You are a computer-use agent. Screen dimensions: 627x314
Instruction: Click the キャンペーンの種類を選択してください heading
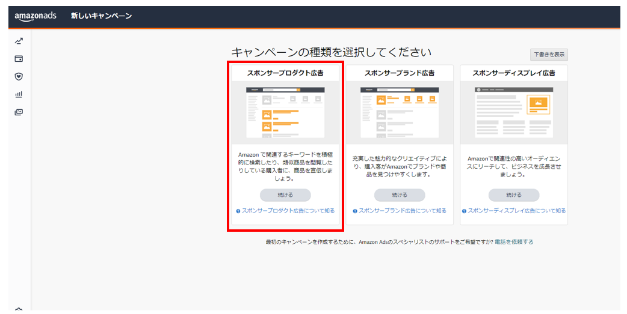pyautogui.click(x=331, y=52)
